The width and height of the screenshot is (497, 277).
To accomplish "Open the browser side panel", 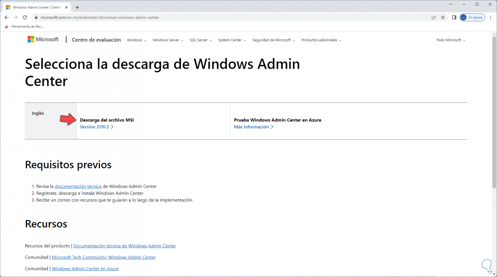I will tap(454, 17).
